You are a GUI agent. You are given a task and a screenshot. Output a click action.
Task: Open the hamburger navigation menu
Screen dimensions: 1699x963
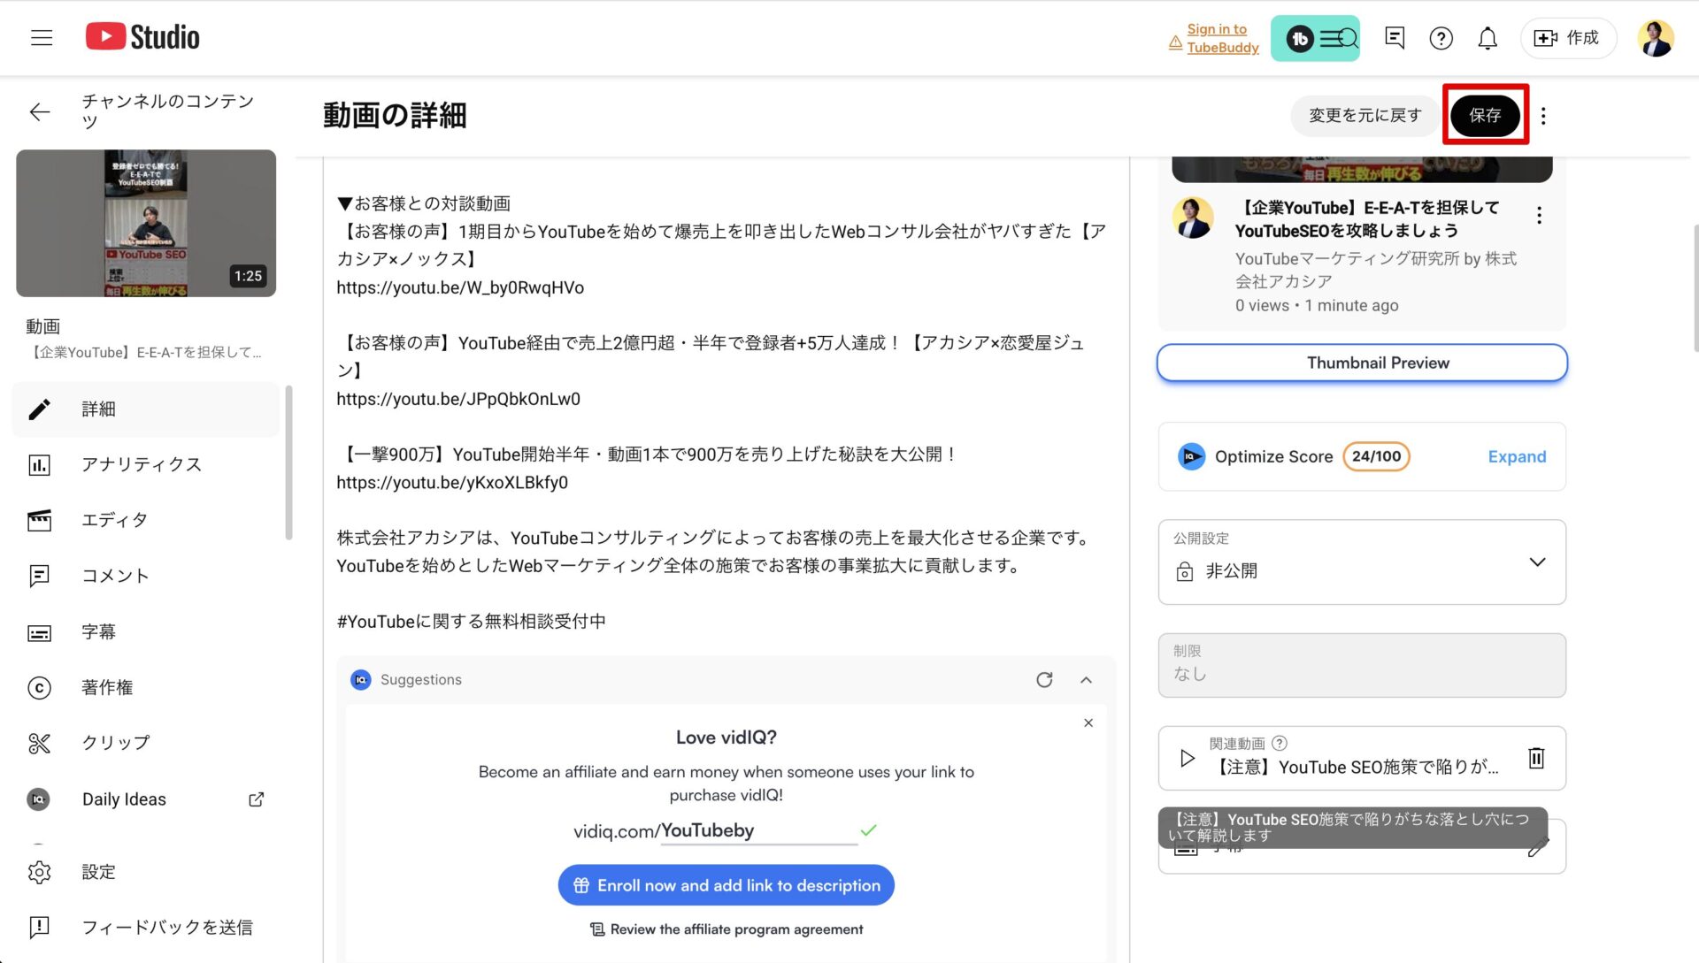(x=42, y=37)
